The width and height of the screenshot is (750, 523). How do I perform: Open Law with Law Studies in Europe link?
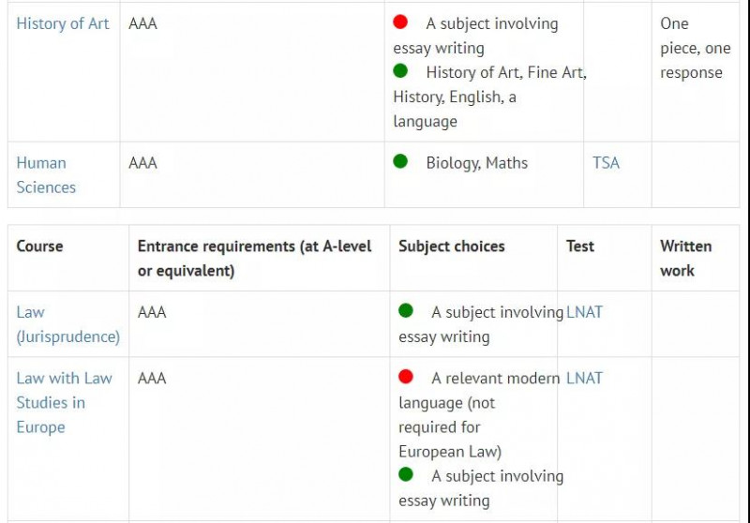64,402
